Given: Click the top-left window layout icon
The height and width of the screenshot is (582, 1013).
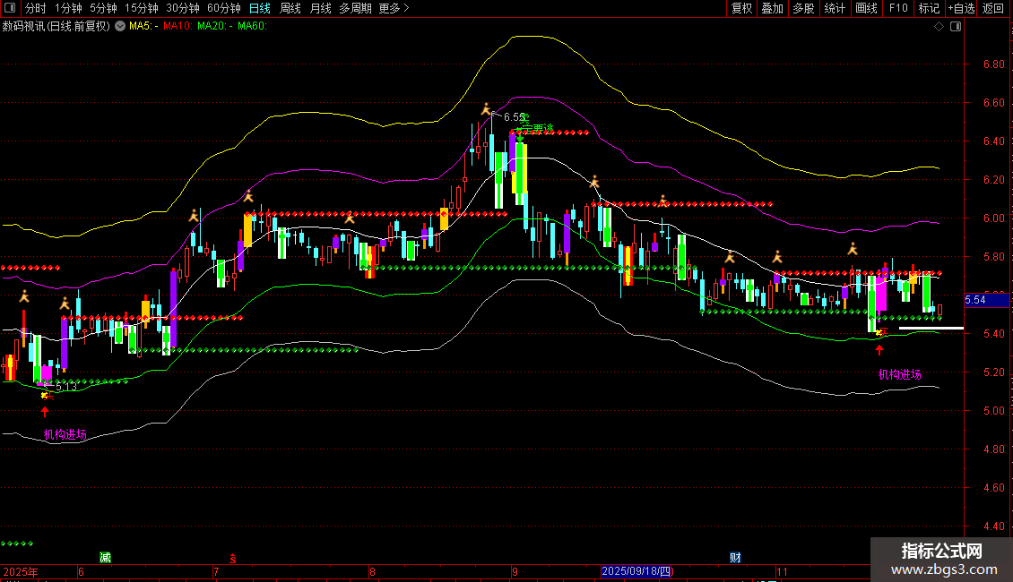Looking at the screenshot, I should (x=11, y=9).
